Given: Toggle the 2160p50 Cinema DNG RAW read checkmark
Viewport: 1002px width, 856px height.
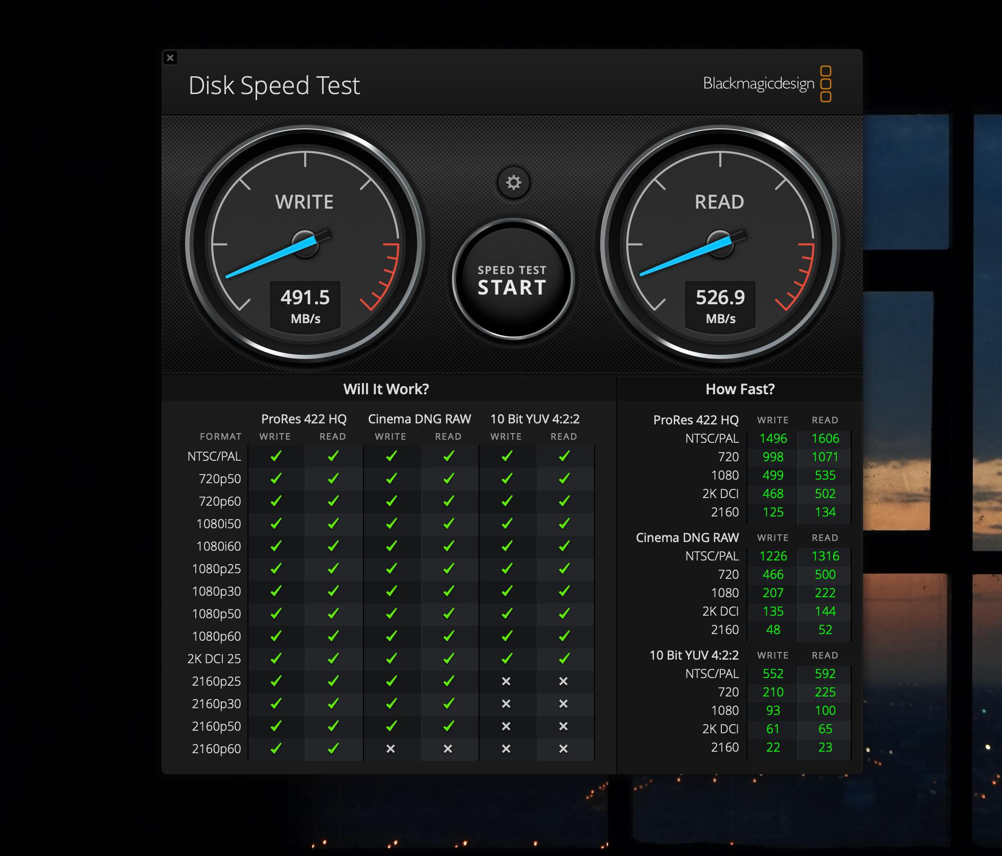Looking at the screenshot, I should [449, 726].
